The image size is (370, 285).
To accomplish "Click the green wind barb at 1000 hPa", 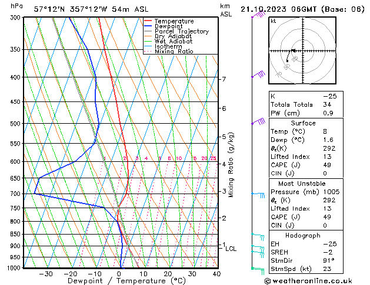I will pos(258,271).
